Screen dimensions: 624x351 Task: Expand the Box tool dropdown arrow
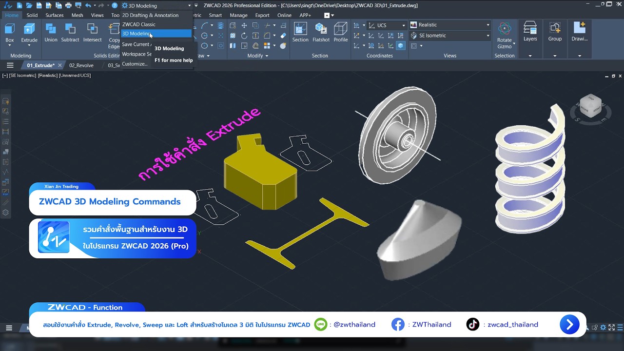(x=10, y=46)
